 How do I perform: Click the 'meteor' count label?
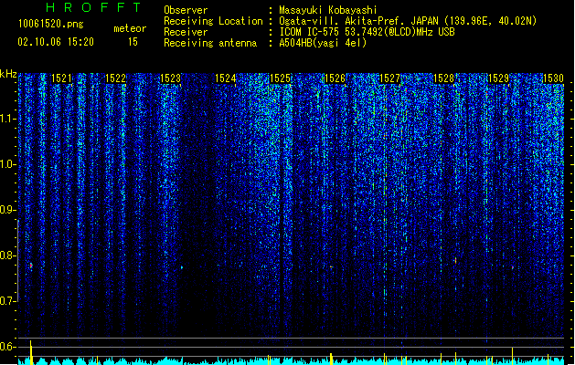coord(130,28)
